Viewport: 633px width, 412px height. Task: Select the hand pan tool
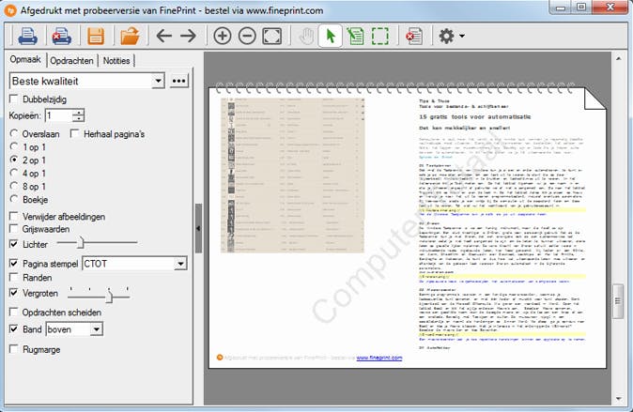click(306, 37)
